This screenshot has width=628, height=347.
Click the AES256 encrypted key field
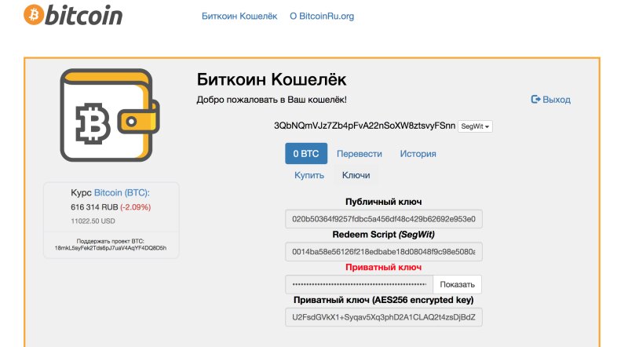384,317
